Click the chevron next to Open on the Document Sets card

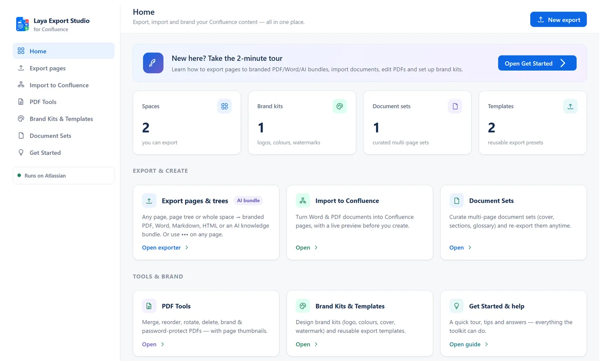pyautogui.click(x=470, y=248)
